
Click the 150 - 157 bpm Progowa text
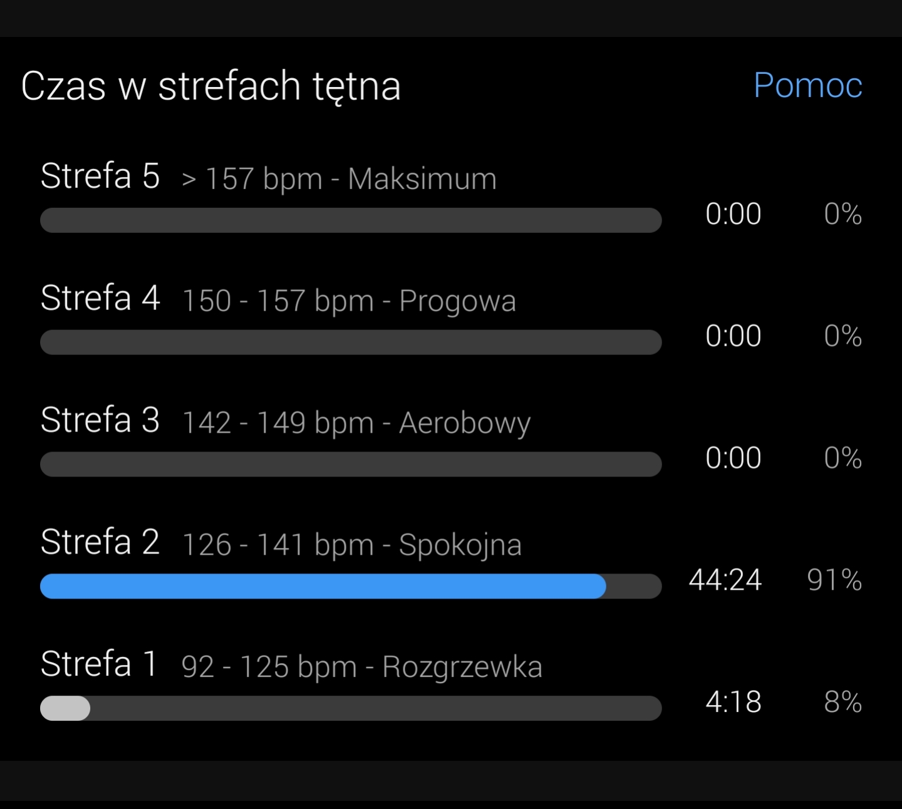point(349,301)
